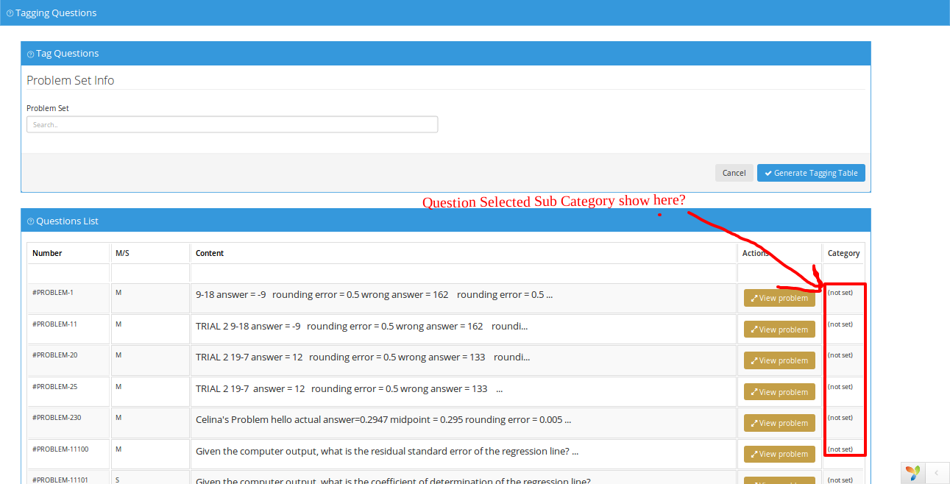Click the Category column header
Viewport: 950px width, 484px height.
(x=843, y=253)
